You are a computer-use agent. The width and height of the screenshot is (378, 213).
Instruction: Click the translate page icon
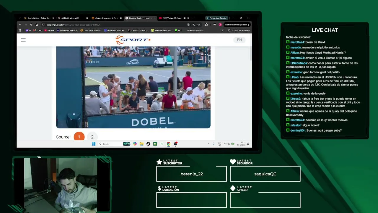click(x=189, y=25)
